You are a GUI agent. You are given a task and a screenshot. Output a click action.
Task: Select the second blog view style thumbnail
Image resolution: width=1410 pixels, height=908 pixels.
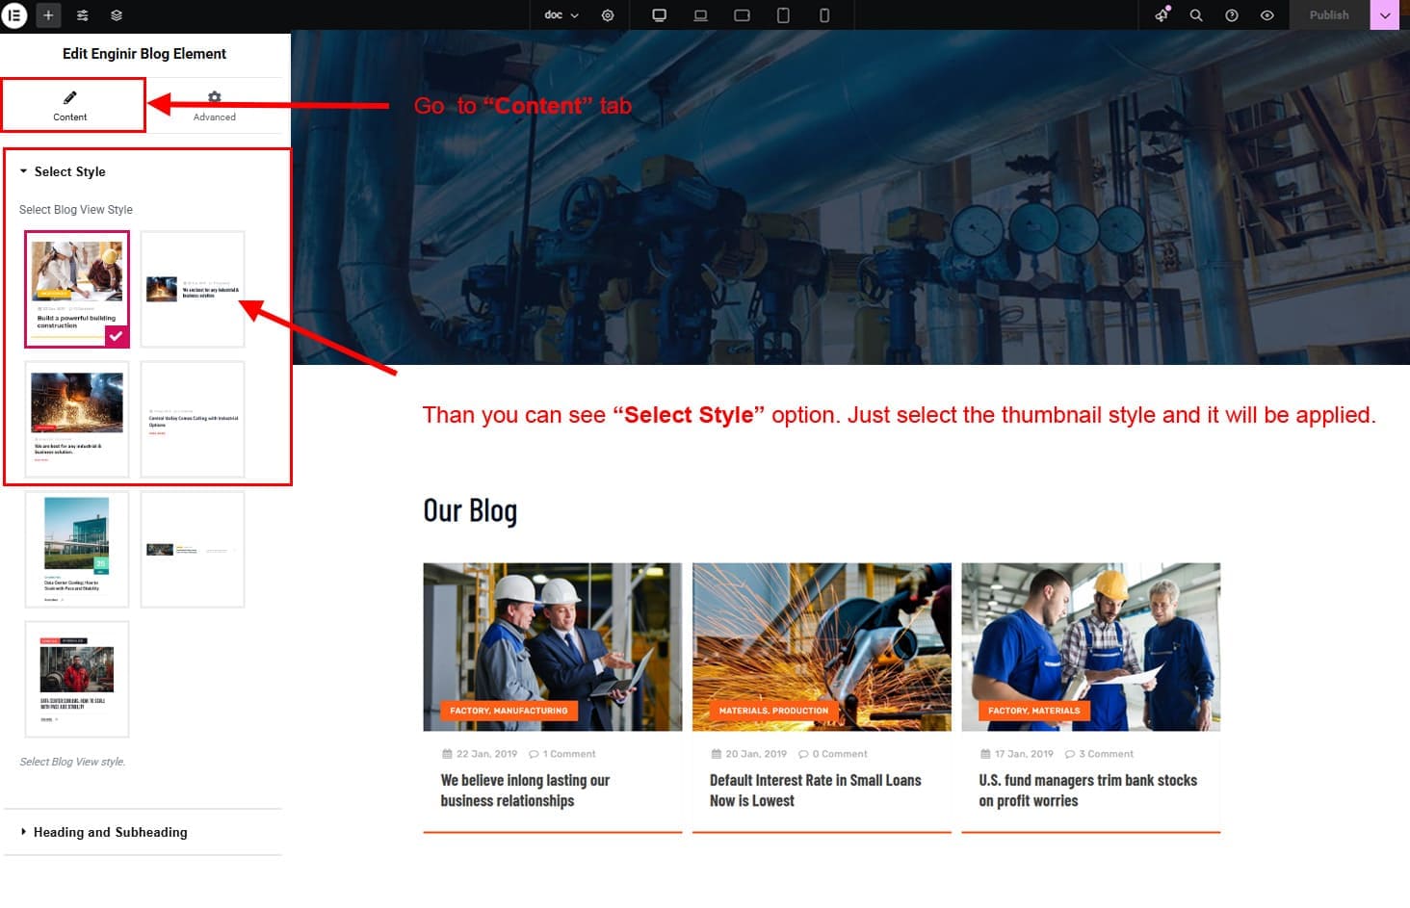coord(193,289)
